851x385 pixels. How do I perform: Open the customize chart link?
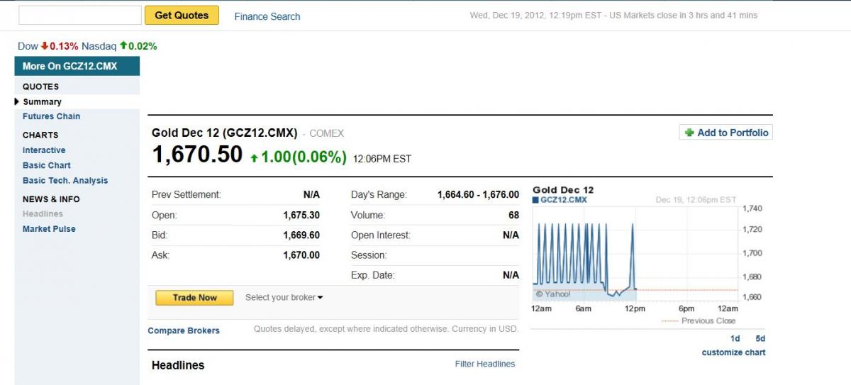coord(734,352)
